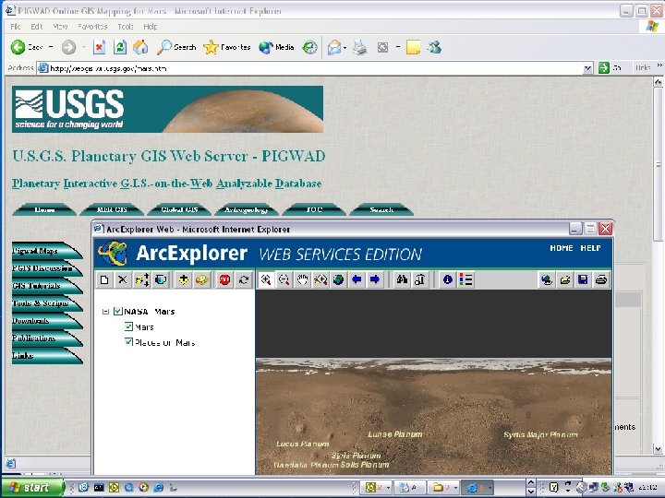Uncheck the Mars layer checkbox
The image size is (665, 498).
(x=129, y=326)
